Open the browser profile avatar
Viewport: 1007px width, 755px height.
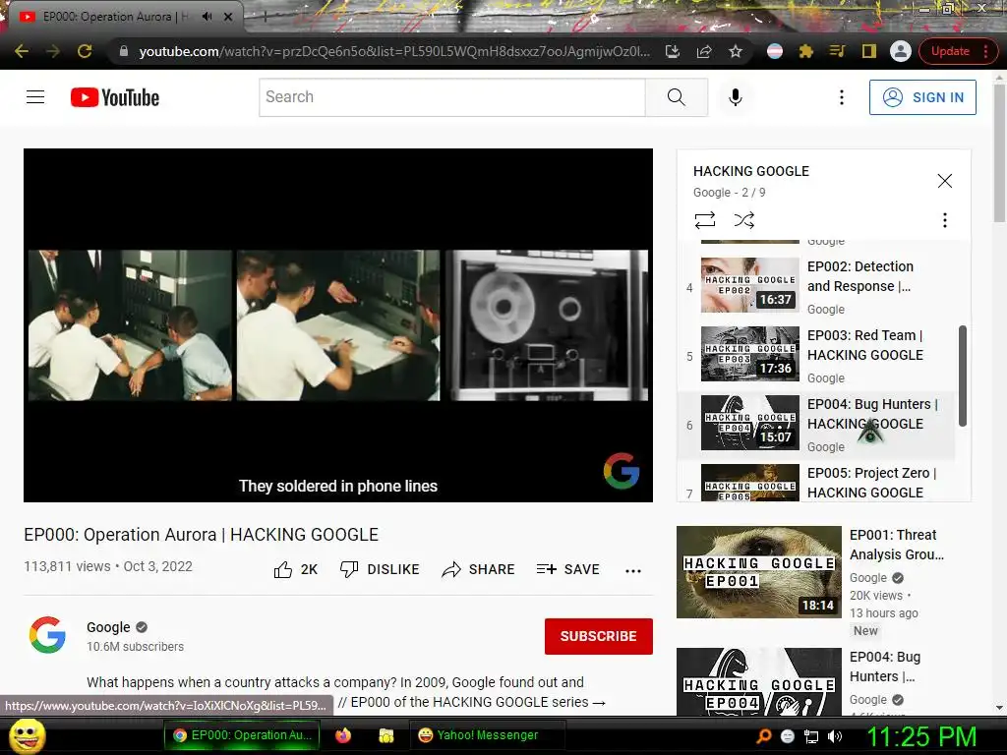[901, 51]
